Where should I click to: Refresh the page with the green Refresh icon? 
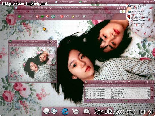42,16
